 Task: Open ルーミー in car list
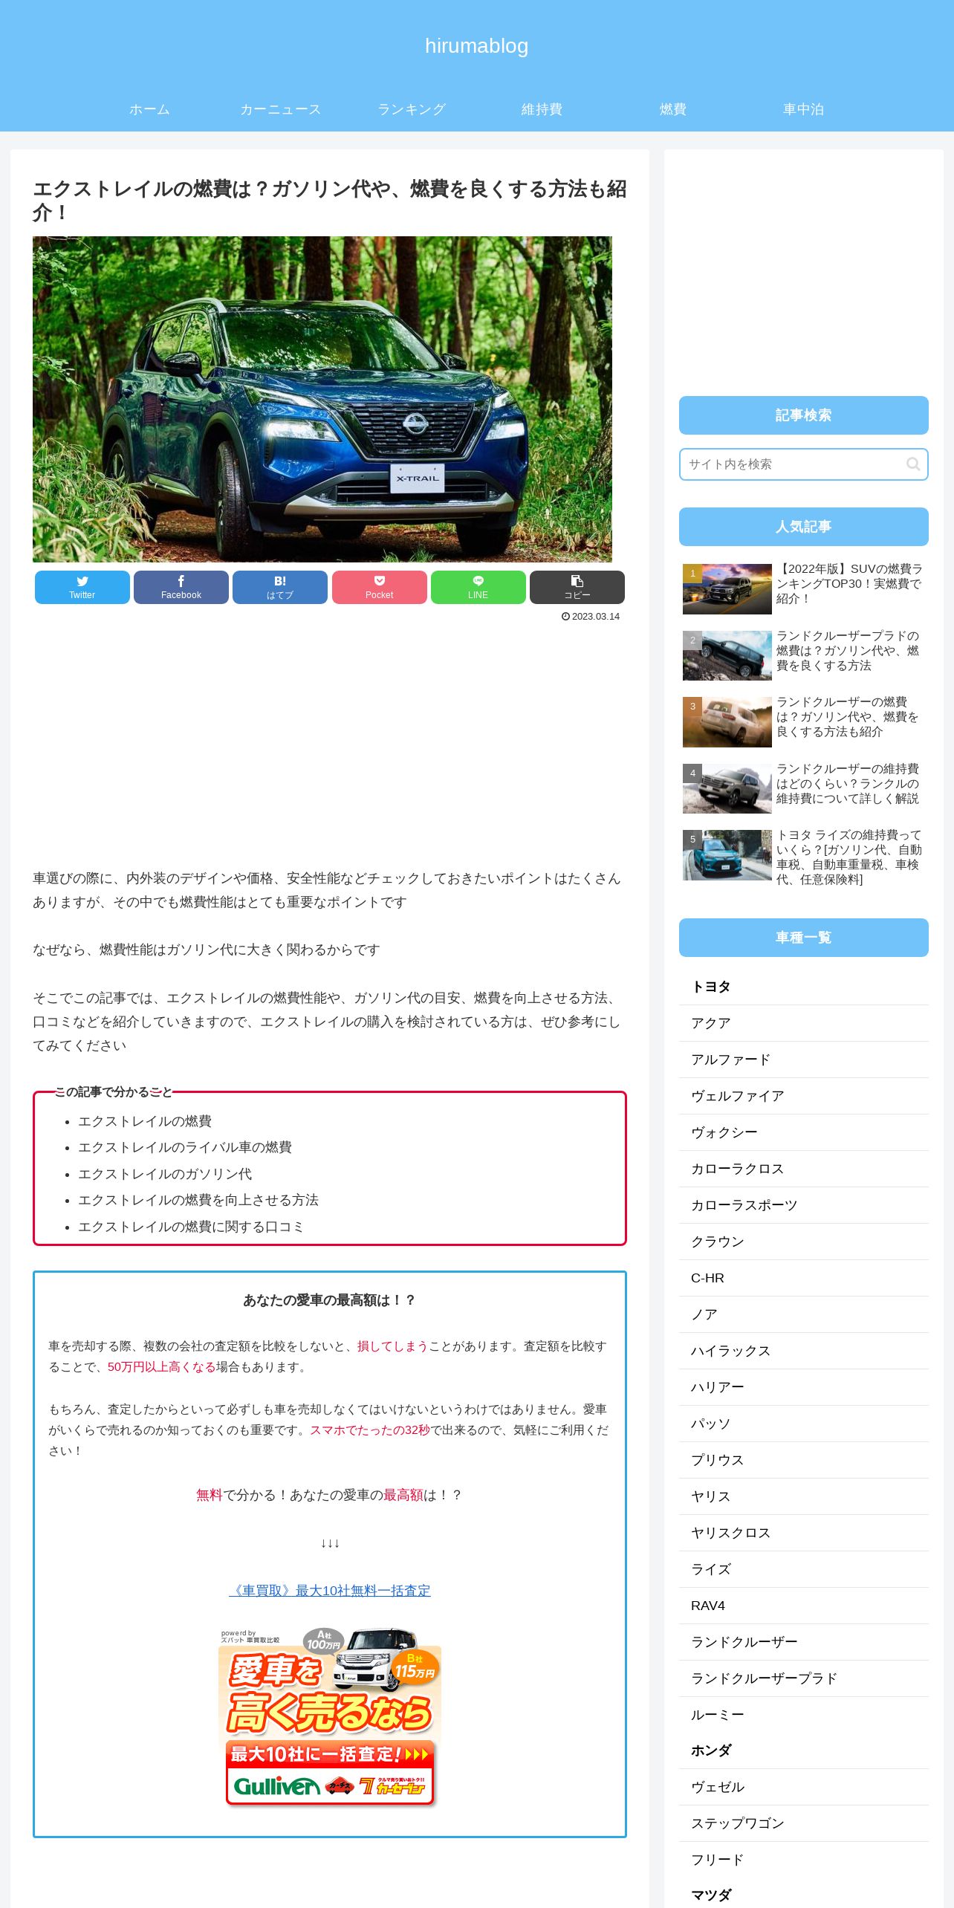pos(803,1715)
